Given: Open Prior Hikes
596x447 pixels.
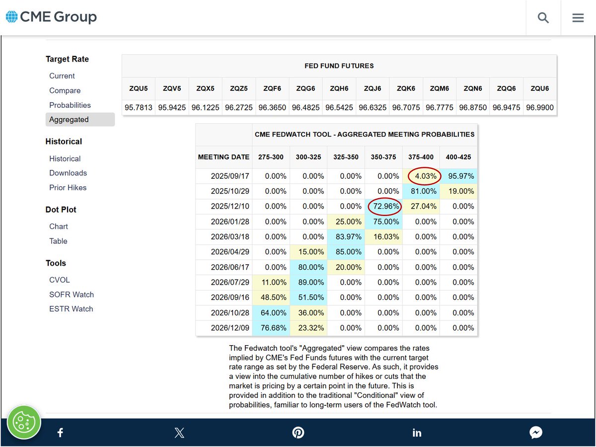Looking at the screenshot, I should pyautogui.click(x=68, y=187).
